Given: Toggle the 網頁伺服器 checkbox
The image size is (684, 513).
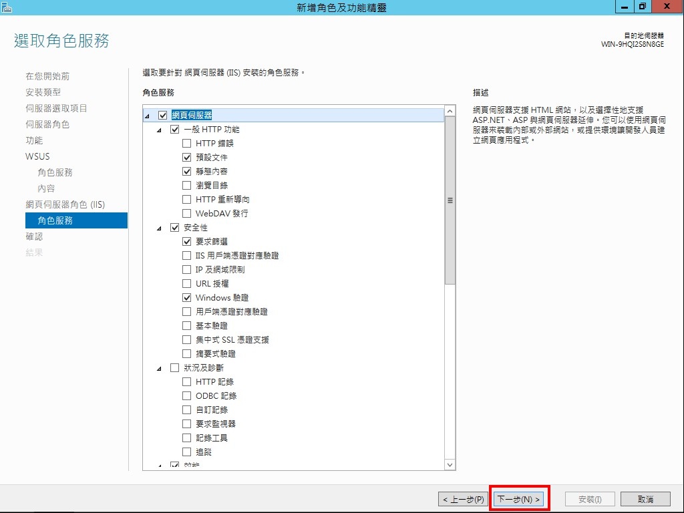Looking at the screenshot, I should coord(163,115).
